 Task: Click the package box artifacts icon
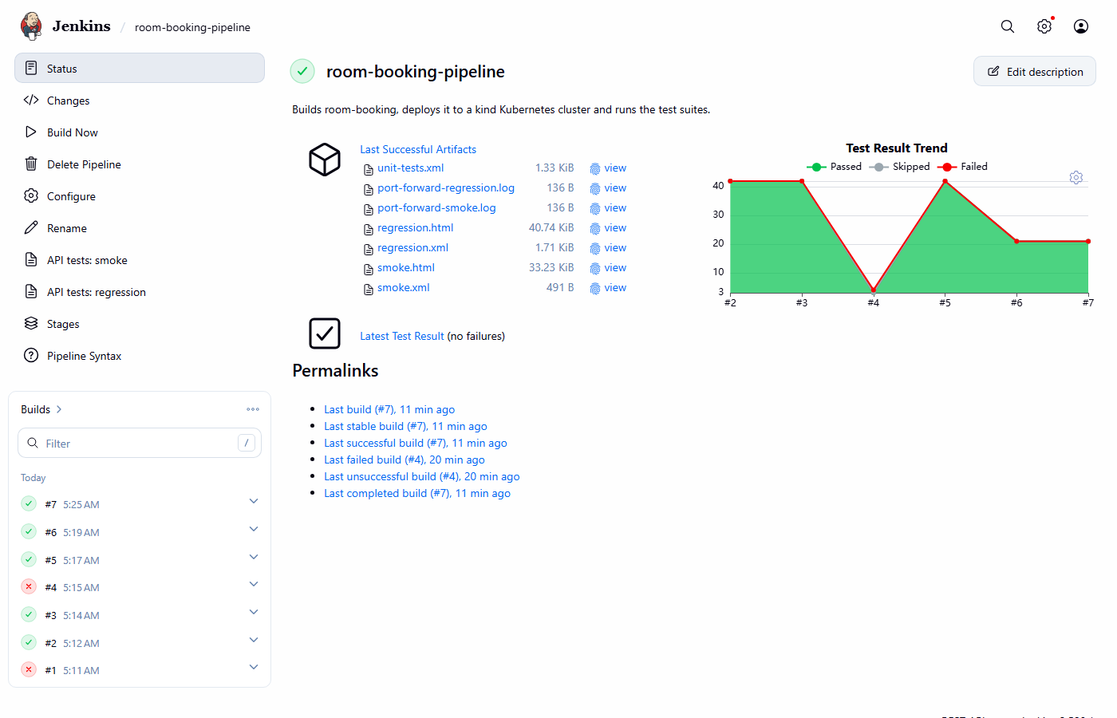click(325, 160)
